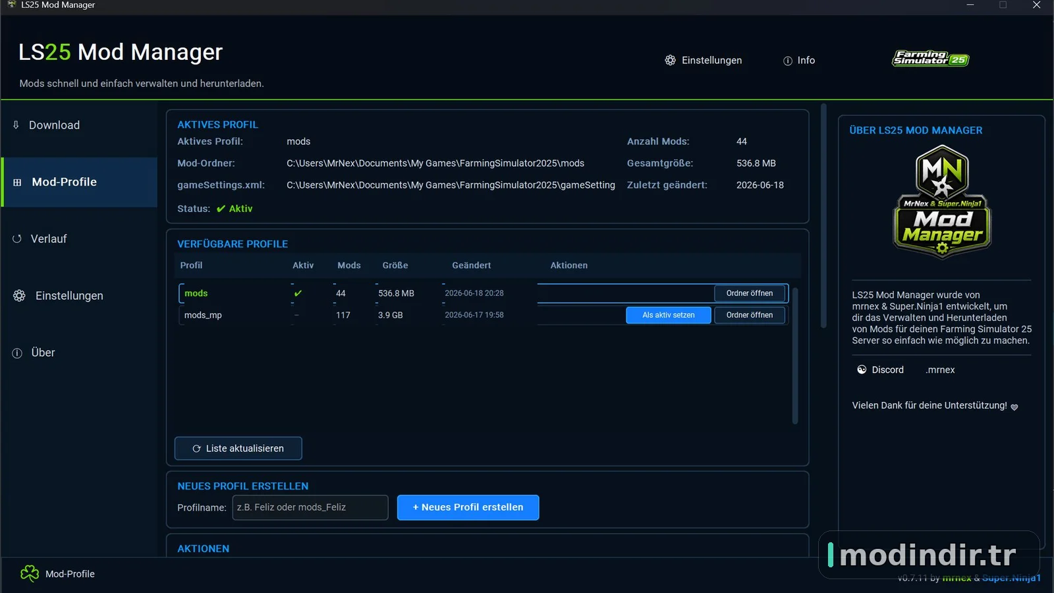The image size is (1054, 593).
Task: Click the main panel vertical scrollbar
Action: click(823, 215)
